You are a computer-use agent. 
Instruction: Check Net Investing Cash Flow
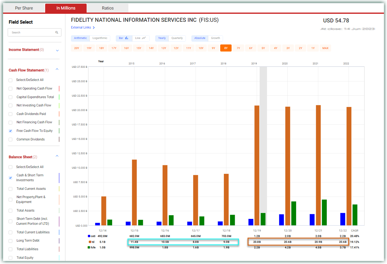coord(10,105)
